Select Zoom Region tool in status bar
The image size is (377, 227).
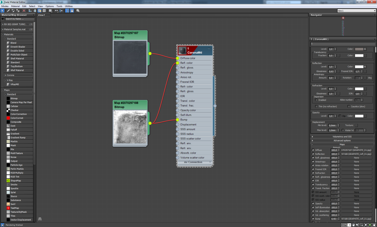click(362, 225)
